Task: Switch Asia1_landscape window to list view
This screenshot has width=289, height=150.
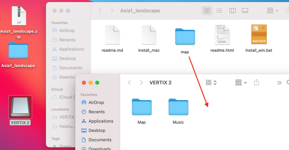Action: click(219, 10)
